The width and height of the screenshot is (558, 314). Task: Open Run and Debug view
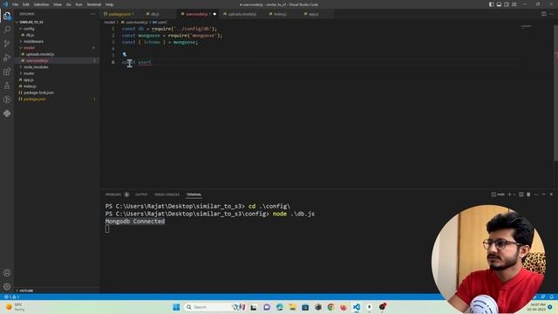click(x=7, y=58)
